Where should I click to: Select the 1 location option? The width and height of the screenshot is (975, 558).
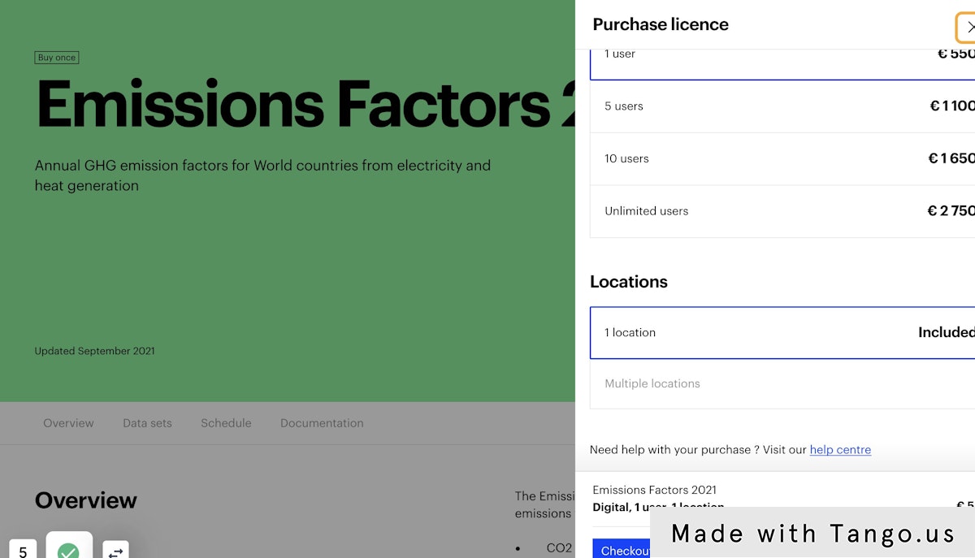click(782, 332)
